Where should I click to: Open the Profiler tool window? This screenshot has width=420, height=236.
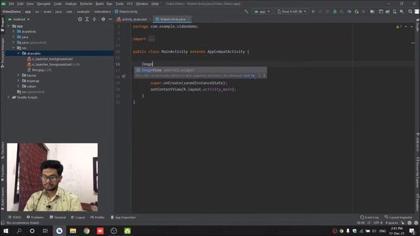click(98, 217)
